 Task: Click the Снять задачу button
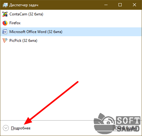(x=126, y=128)
